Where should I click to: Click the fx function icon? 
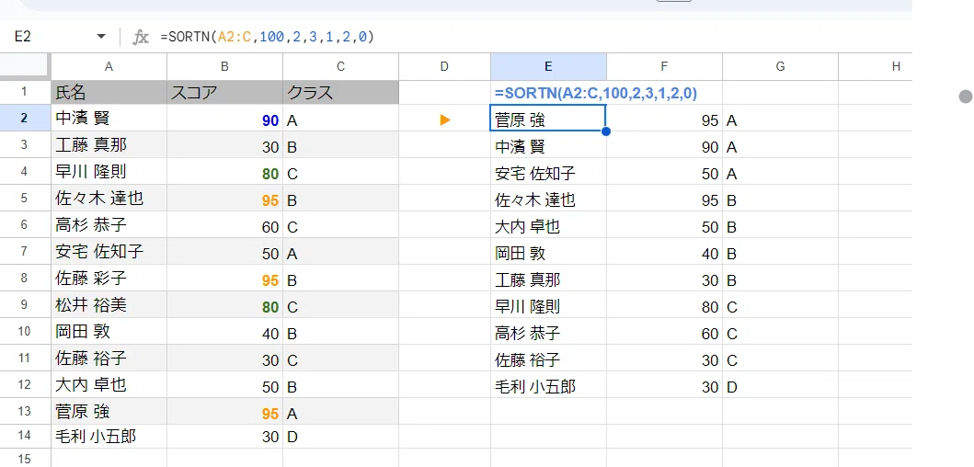141,38
